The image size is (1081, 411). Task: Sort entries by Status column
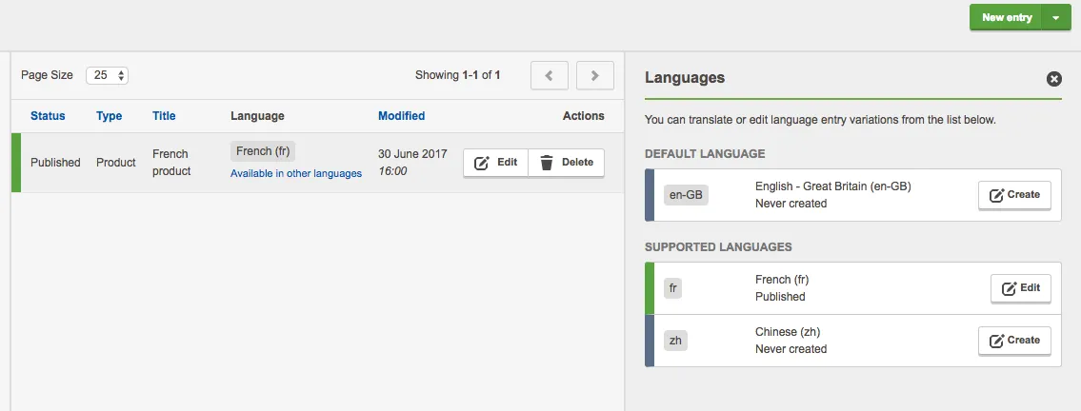click(48, 116)
